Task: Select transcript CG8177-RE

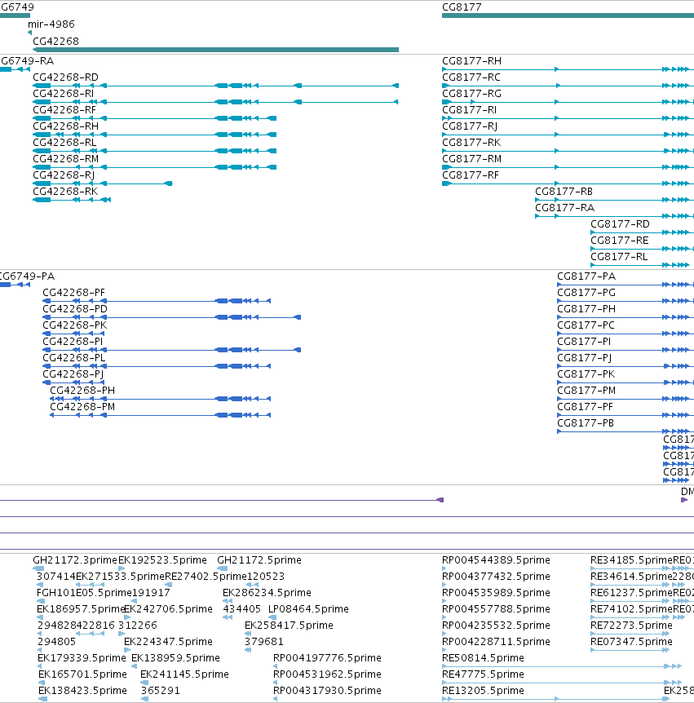Action: pos(620,241)
